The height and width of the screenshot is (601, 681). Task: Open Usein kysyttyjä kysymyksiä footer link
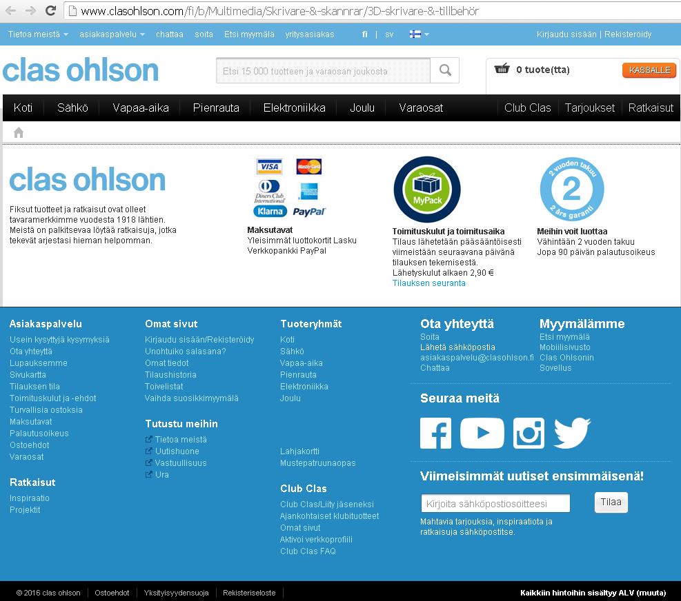(x=59, y=340)
